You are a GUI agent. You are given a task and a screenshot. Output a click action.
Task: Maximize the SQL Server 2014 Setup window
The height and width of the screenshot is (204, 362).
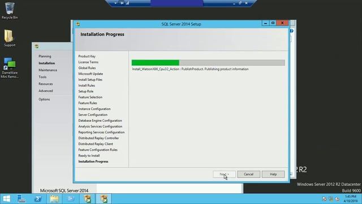pyautogui.click(x=273, y=23)
